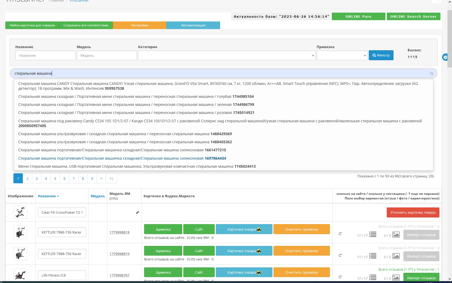Viewport: 452px width, 283px height.
Task: Click characteristics list icon for KETTLER 7988-756 Racer
Action: pos(373,256)
